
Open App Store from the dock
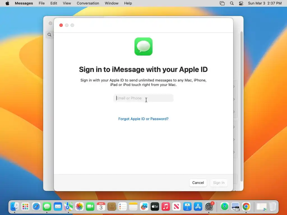198,207
